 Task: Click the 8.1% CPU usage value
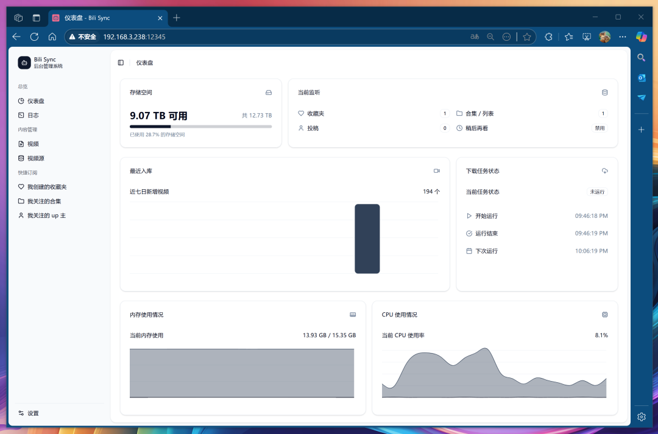[x=601, y=335]
